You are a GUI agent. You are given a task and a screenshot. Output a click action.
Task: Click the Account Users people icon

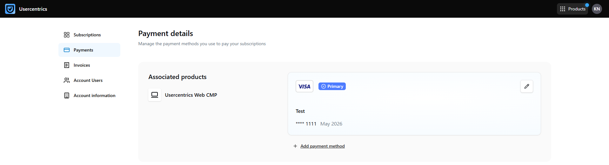67,80
